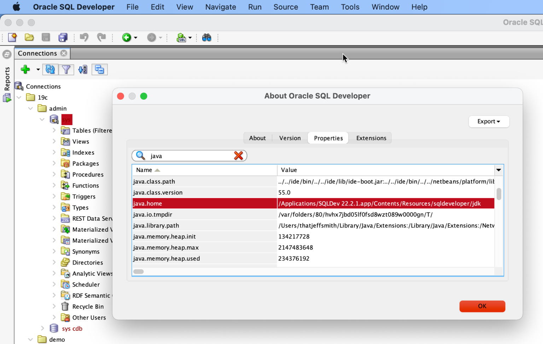Image resolution: width=543 pixels, height=344 pixels.
Task: Sort connections alphabetically
Action: pos(83,69)
